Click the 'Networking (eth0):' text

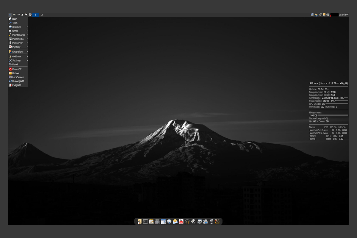click(x=319, y=118)
